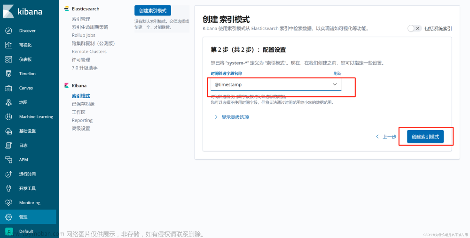This screenshot has height=238, width=470.
Task: Open 高级设置 link
Action: [x=81, y=129]
